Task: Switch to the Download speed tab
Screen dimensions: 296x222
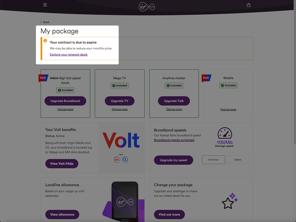Action: coord(213,160)
